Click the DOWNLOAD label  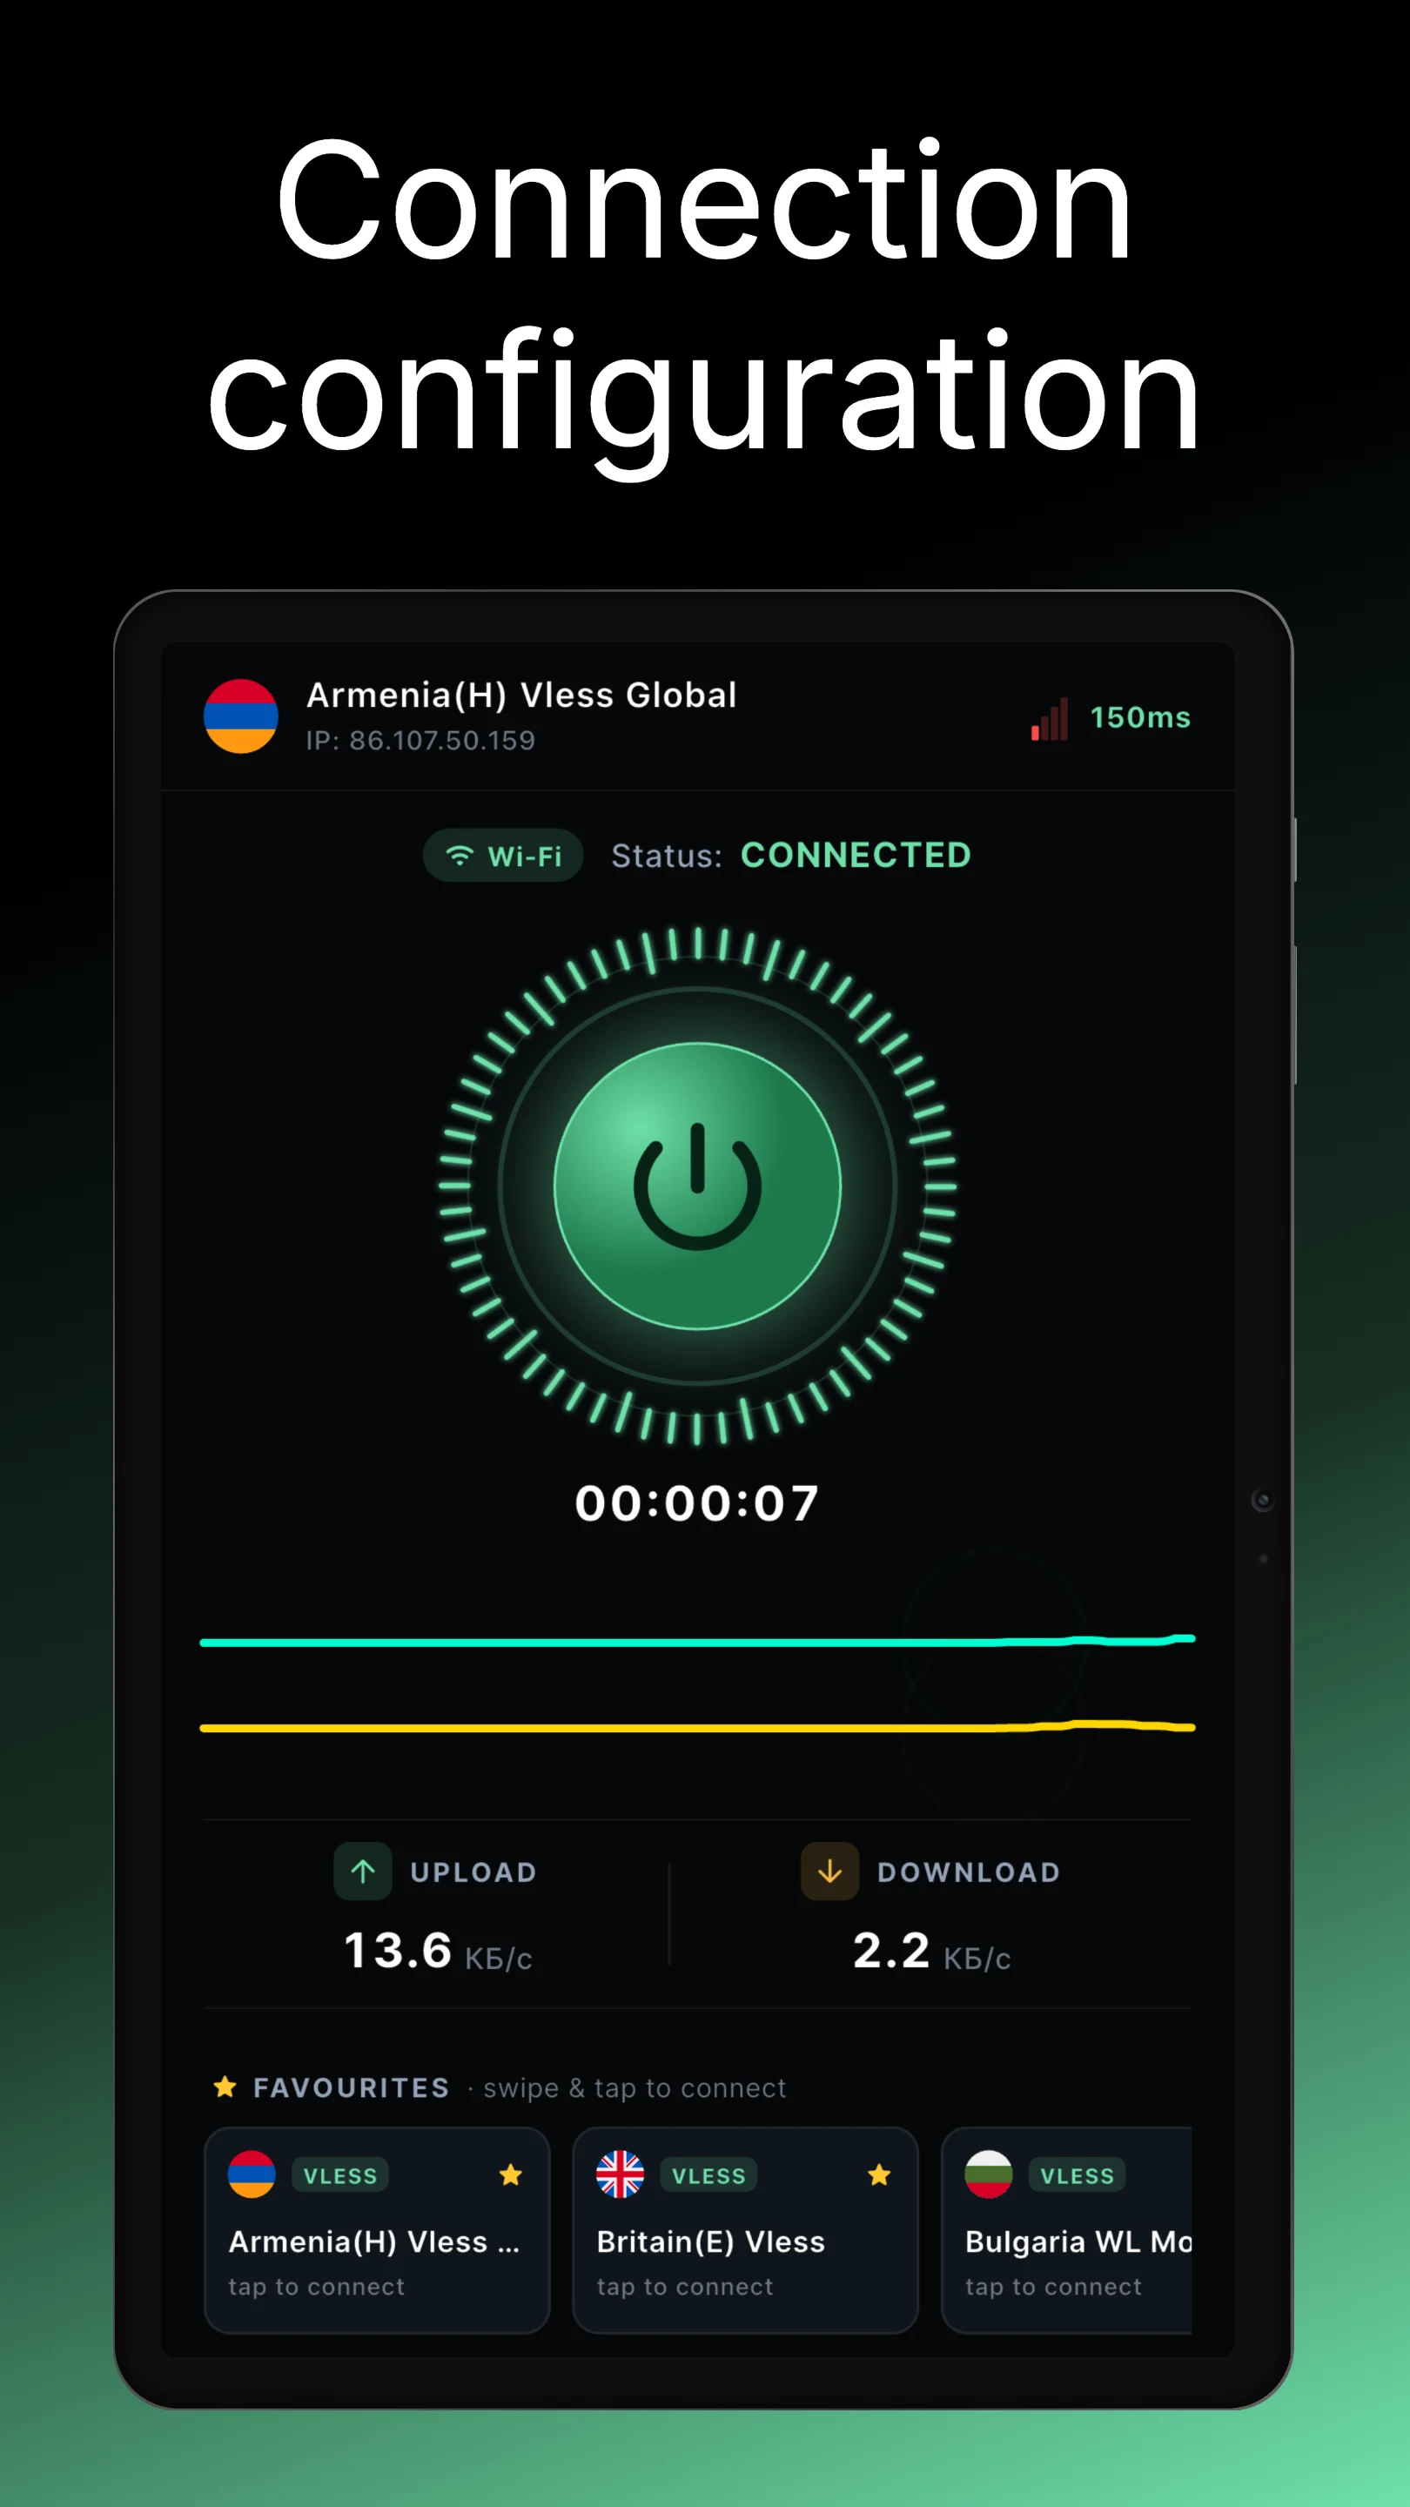968,1872
